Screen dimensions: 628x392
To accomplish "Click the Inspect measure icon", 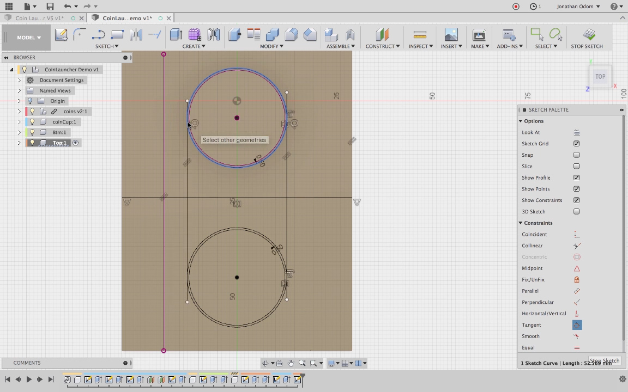I will [x=420, y=35].
